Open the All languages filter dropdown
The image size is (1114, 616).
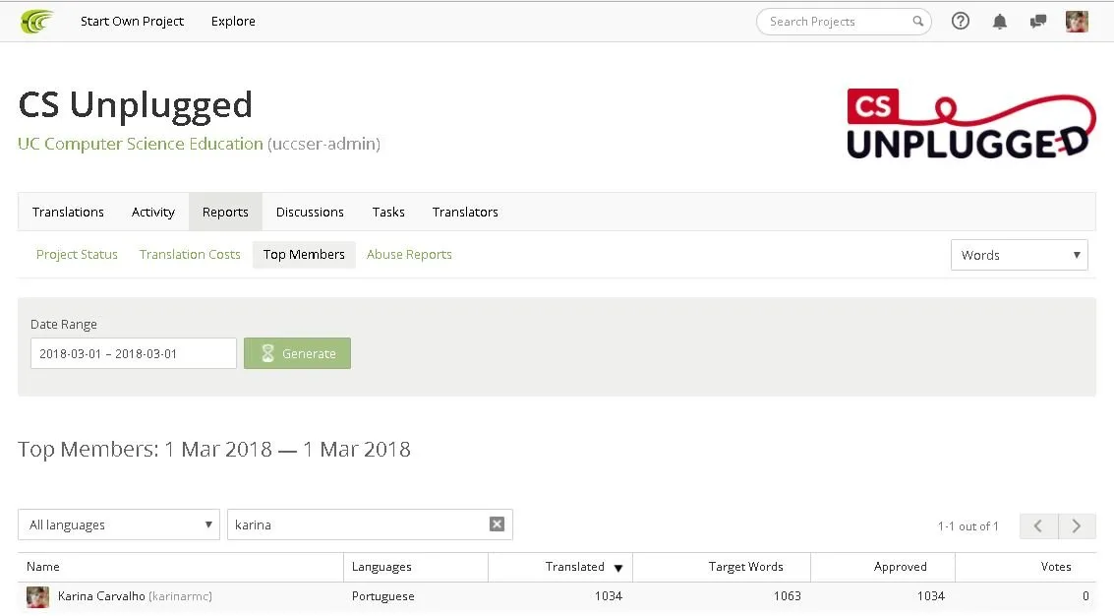[x=119, y=524]
